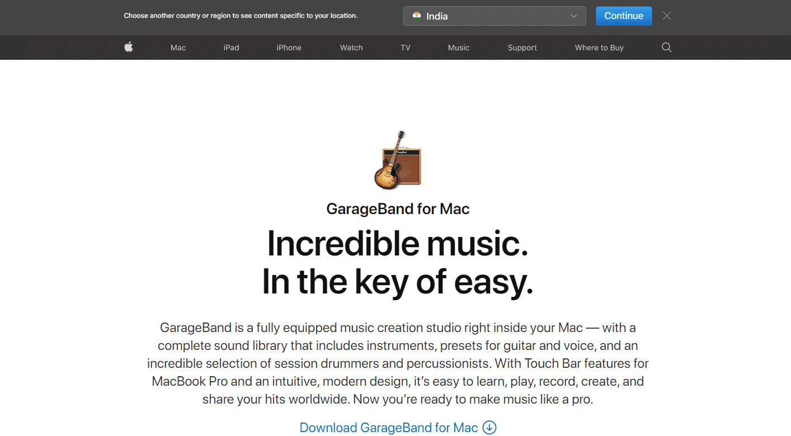The image size is (791, 436).
Task: Open the iPhone menu
Action: point(289,48)
